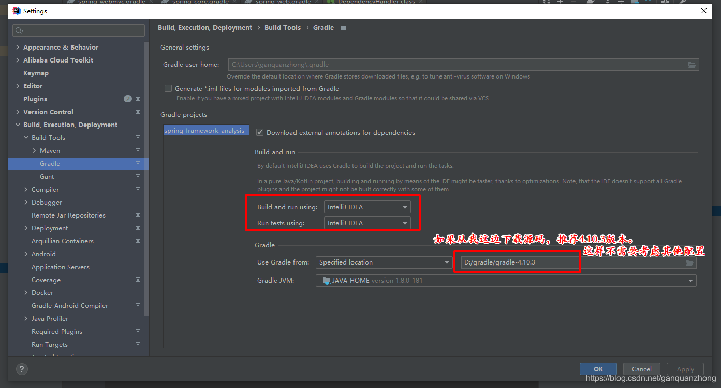Expand Java Profiler node
This screenshot has height=388, width=721.
coord(26,318)
